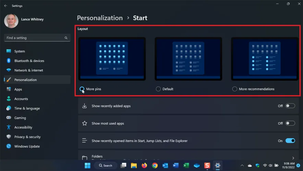Open Google Chrome from the taskbar
The height and width of the screenshot is (171, 303).
(x=155, y=166)
